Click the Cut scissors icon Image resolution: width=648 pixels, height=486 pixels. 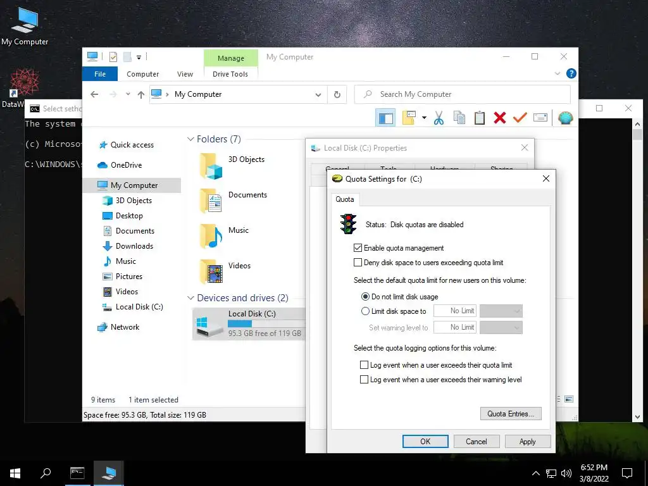click(x=439, y=118)
